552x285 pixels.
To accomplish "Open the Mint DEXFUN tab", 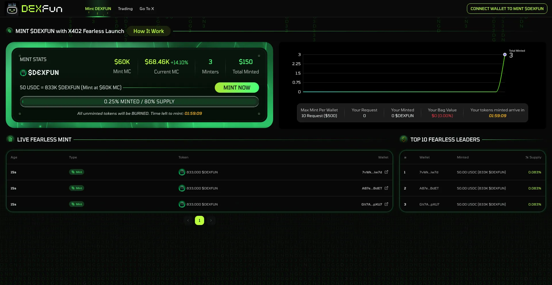I will [x=98, y=9].
